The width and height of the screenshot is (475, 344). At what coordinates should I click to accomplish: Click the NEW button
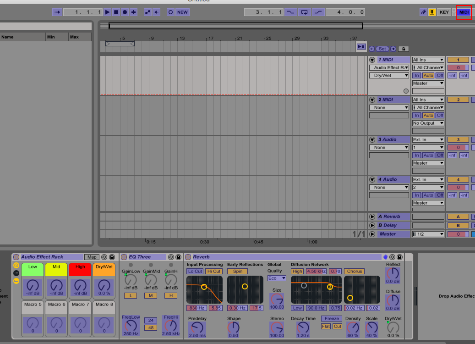click(x=182, y=12)
